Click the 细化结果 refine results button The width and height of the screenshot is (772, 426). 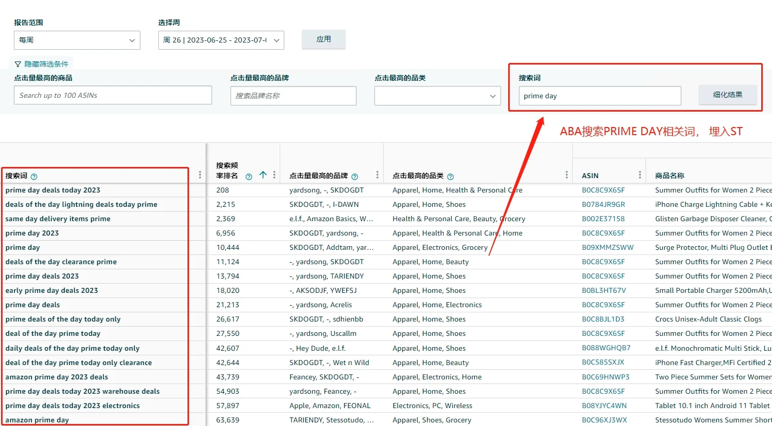tap(728, 95)
